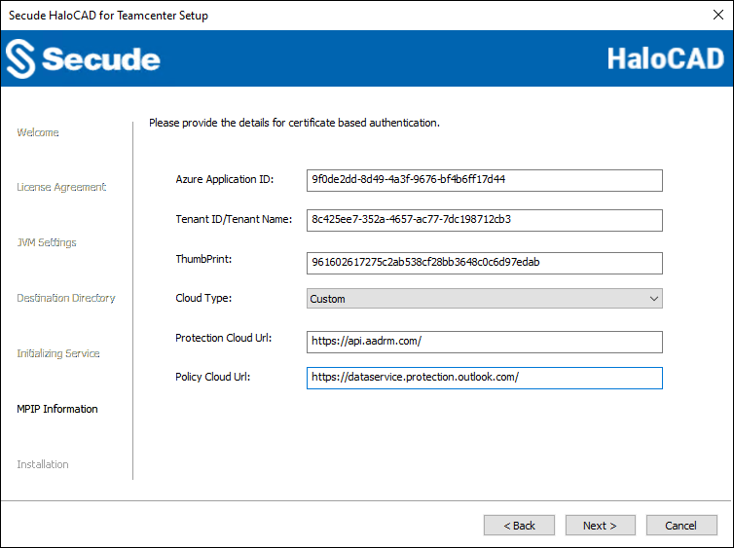Click the certificate based authentication instruction text

click(x=294, y=123)
